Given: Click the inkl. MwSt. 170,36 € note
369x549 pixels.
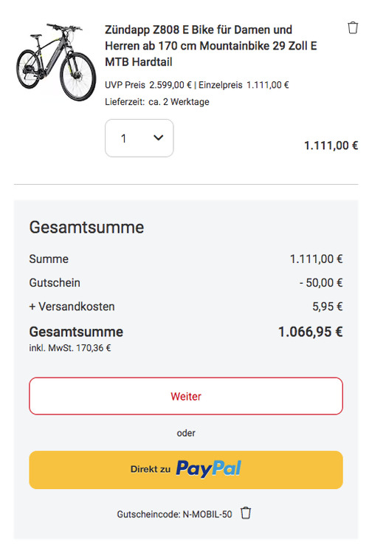Looking at the screenshot, I should pos(70,348).
